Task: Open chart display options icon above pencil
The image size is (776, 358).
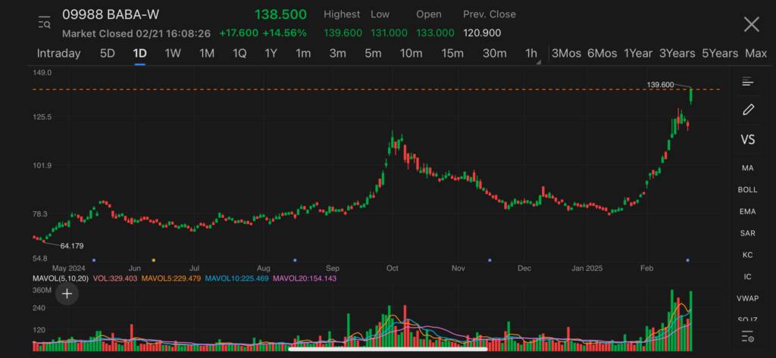Action: pos(747,82)
